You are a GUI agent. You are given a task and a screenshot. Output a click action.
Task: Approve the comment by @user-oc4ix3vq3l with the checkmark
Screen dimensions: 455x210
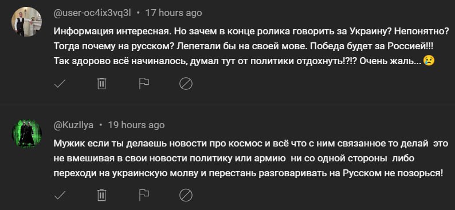pyautogui.click(x=60, y=84)
